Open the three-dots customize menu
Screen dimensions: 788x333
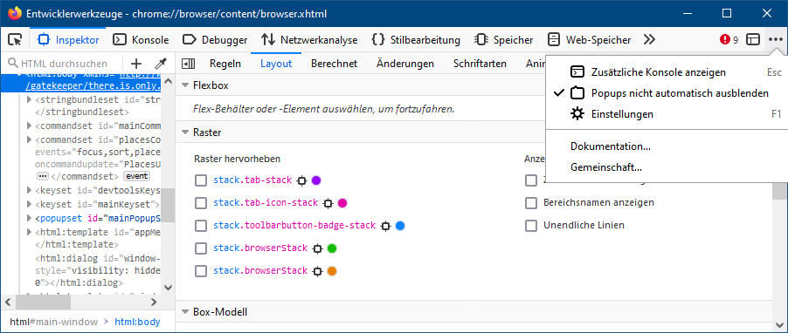776,39
